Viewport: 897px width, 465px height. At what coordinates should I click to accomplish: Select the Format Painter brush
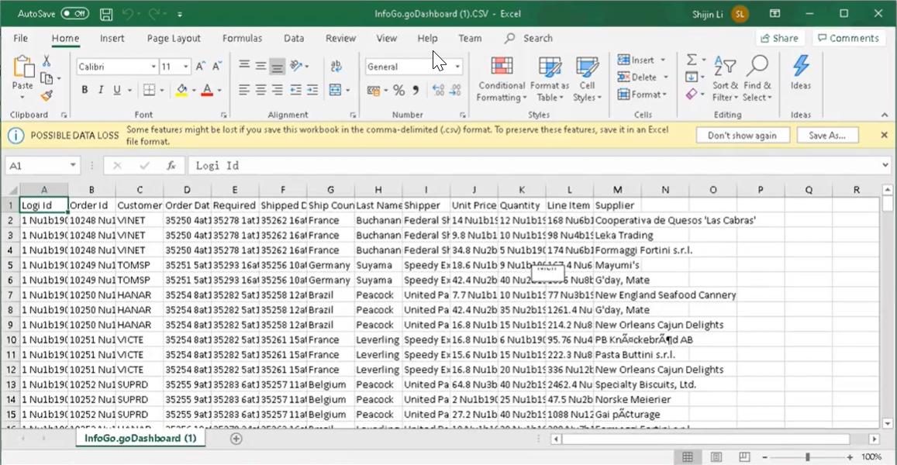(47, 96)
